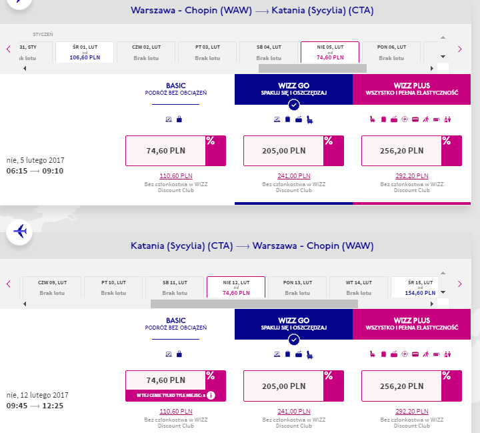
Task: Choose outbound WIZZ GO fare column header
Action: tap(293, 89)
